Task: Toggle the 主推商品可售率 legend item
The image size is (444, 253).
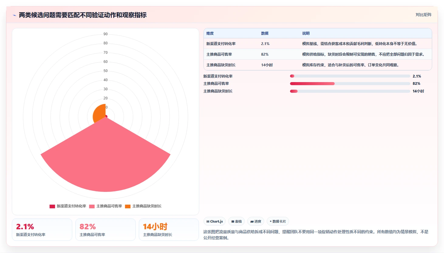Action: point(105,206)
